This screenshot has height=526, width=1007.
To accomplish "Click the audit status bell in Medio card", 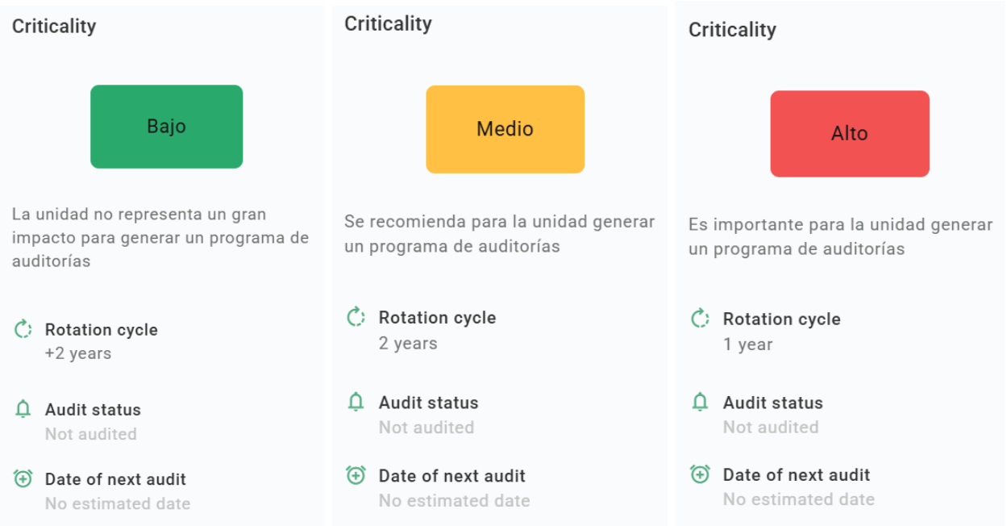I will 356,402.
